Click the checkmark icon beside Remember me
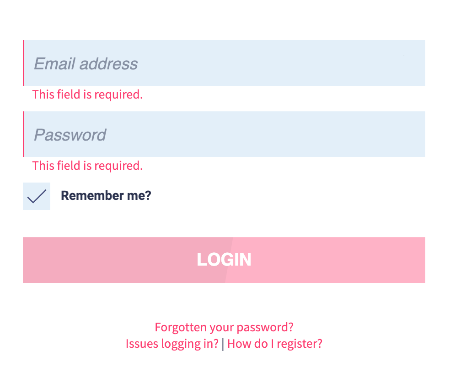 [37, 197]
